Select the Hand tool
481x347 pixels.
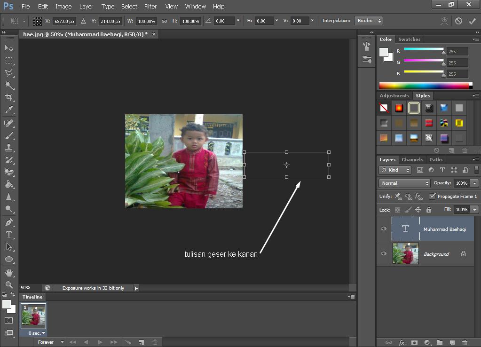(x=9, y=272)
